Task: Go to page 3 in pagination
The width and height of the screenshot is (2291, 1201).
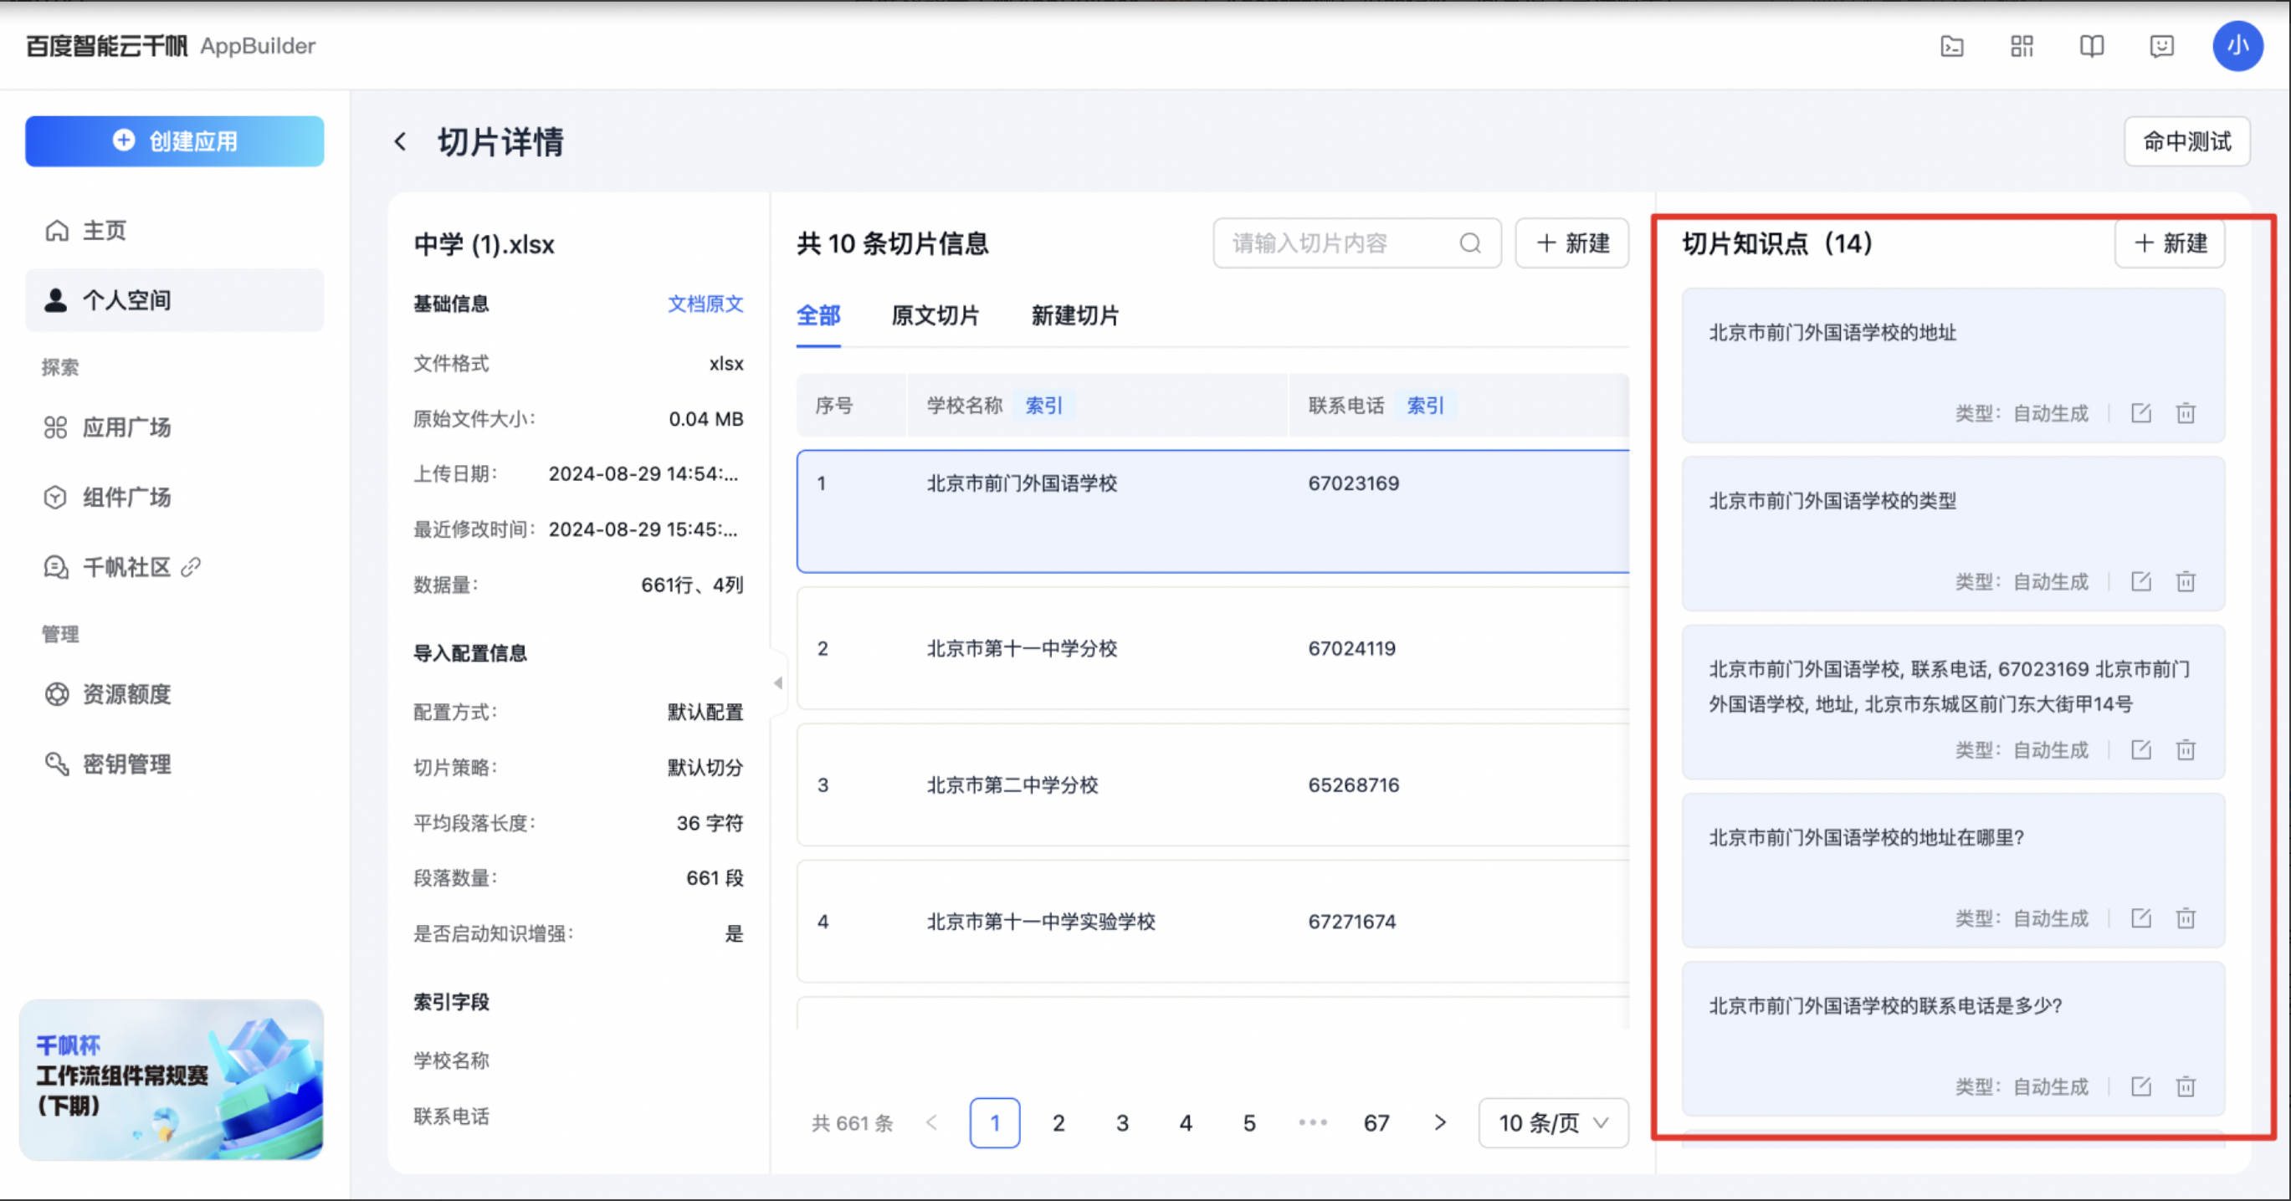Action: click(1122, 1122)
